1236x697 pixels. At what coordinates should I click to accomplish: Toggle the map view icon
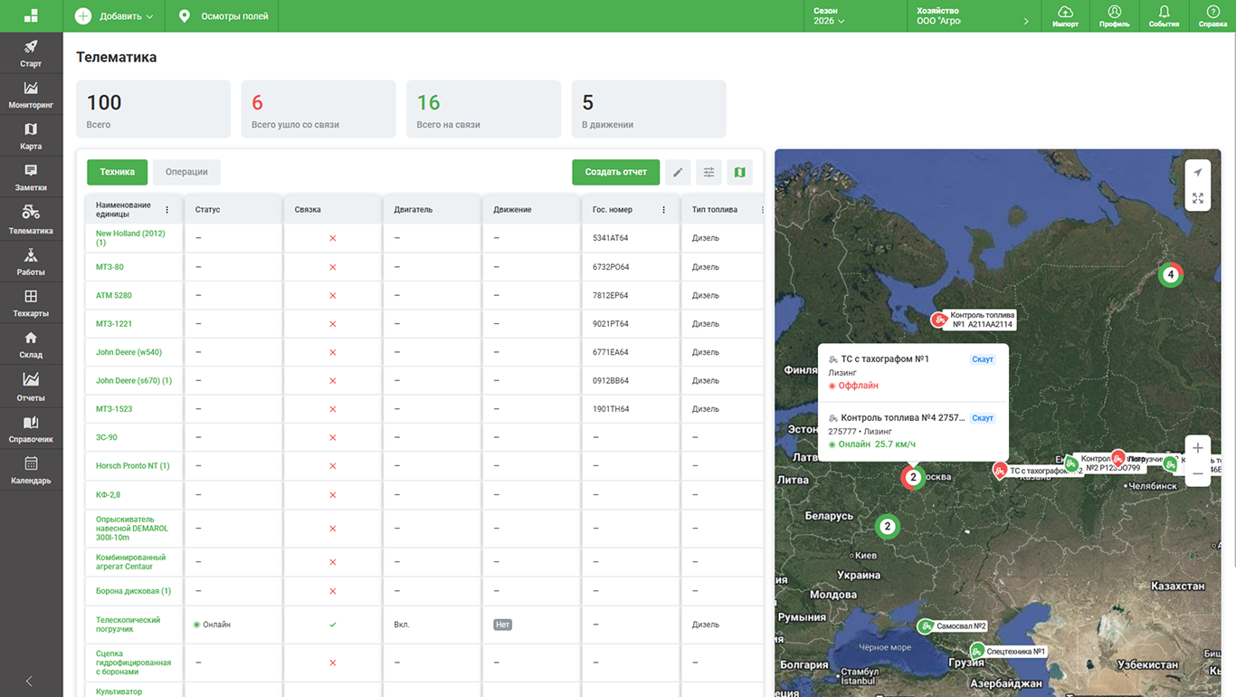739,172
